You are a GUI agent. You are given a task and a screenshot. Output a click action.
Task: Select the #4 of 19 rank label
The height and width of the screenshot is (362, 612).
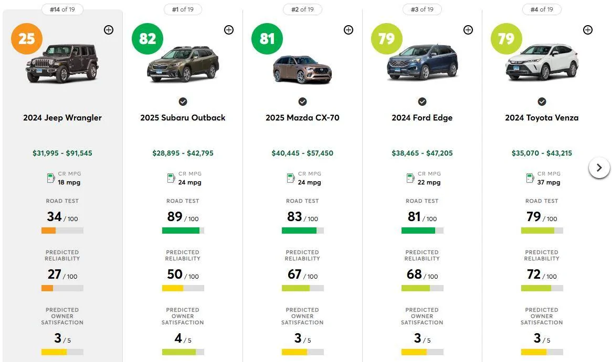(x=542, y=9)
